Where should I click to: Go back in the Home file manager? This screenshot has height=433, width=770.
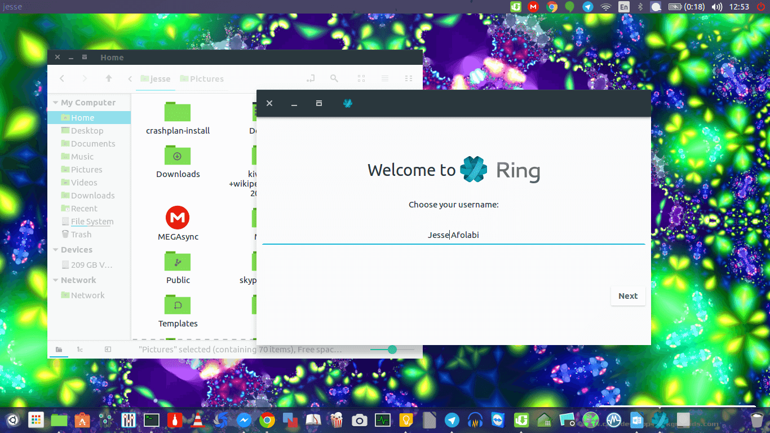pyautogui.click(x=62, y=79)
